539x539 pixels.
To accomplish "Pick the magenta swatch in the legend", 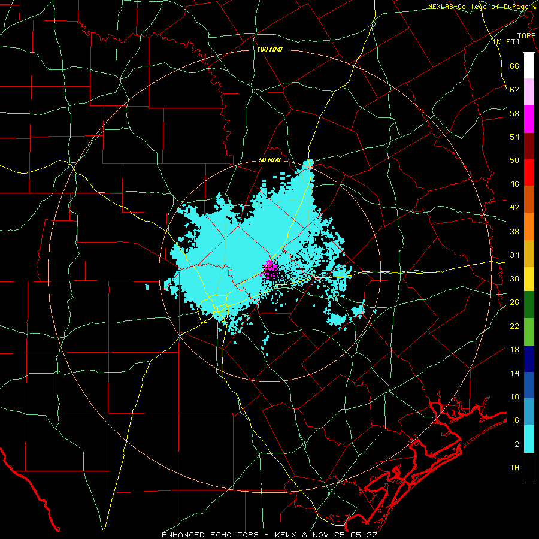I will tap(529, 119).
